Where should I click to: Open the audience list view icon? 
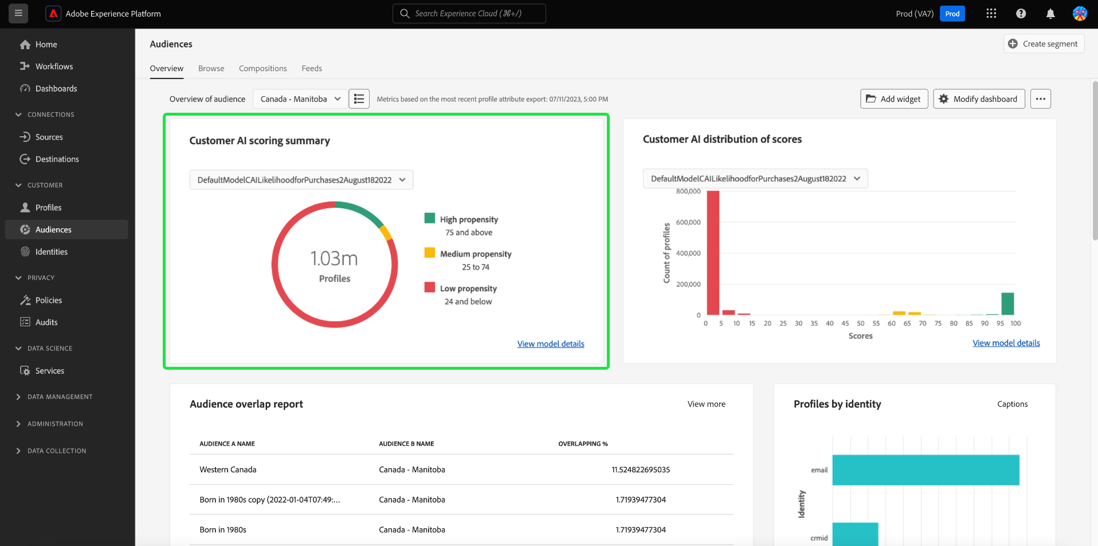(x=359, y=99)
